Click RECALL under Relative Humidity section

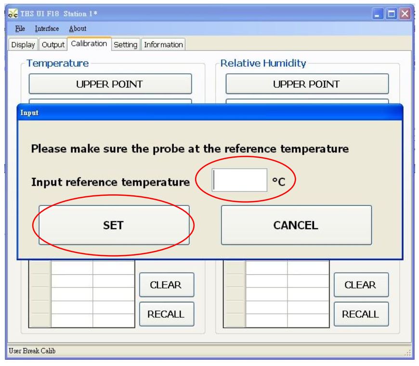pyautogui.click(x=361, y=314)
